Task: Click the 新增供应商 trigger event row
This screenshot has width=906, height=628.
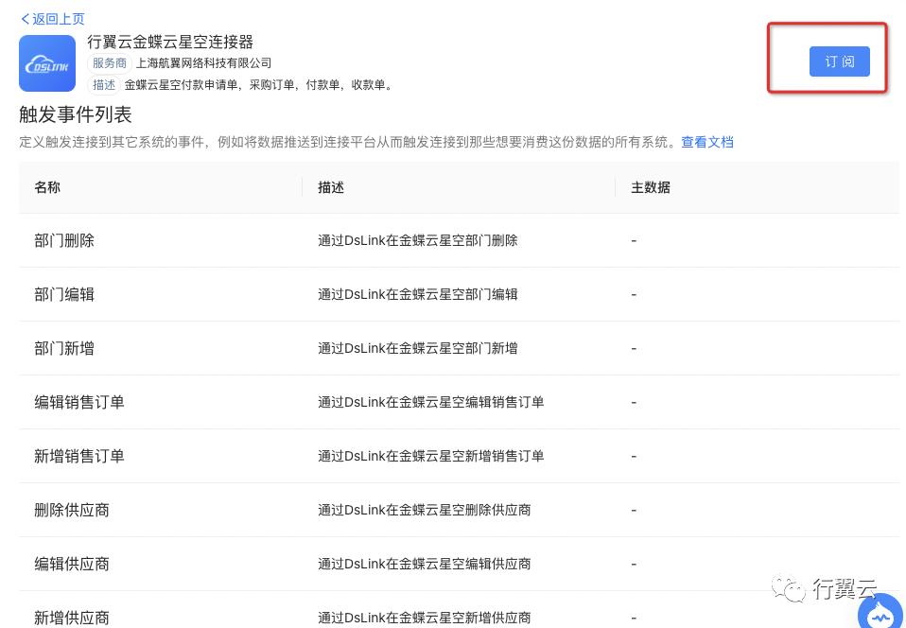Action: (x=72, y=618)
